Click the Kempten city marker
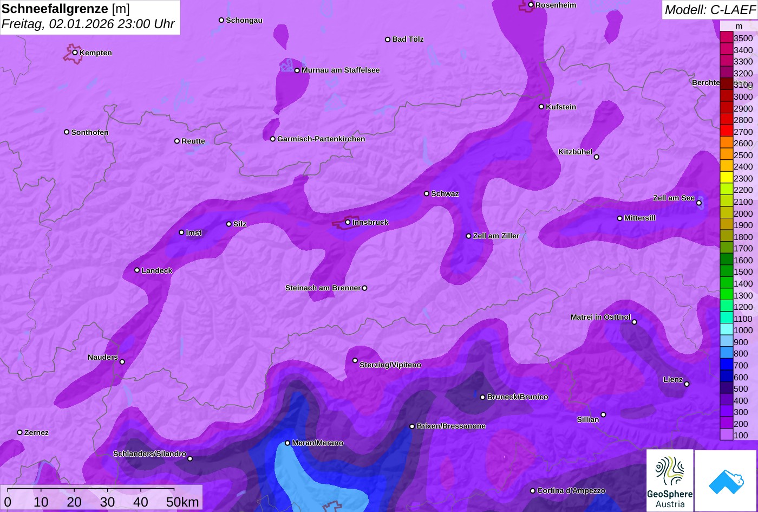 (x=75, y=53)
